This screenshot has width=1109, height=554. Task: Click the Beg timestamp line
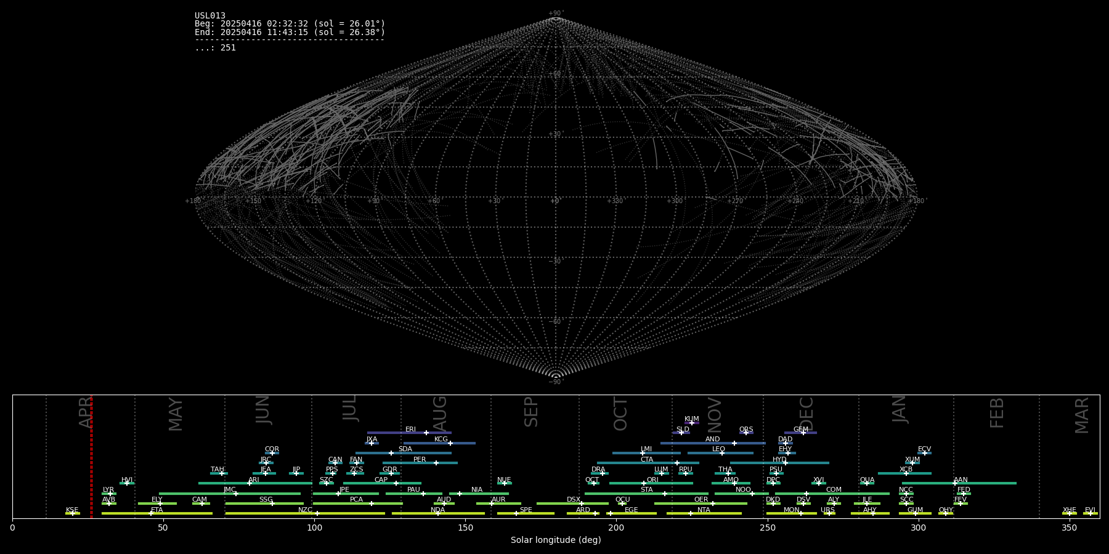(290, 24)
